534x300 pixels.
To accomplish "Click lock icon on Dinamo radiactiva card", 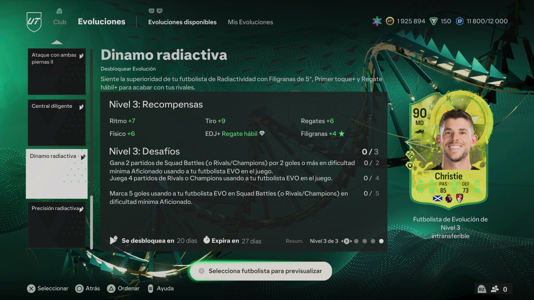I will click(x=83, y=157).
